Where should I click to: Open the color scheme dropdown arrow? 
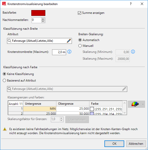click(x=143, y=104)
